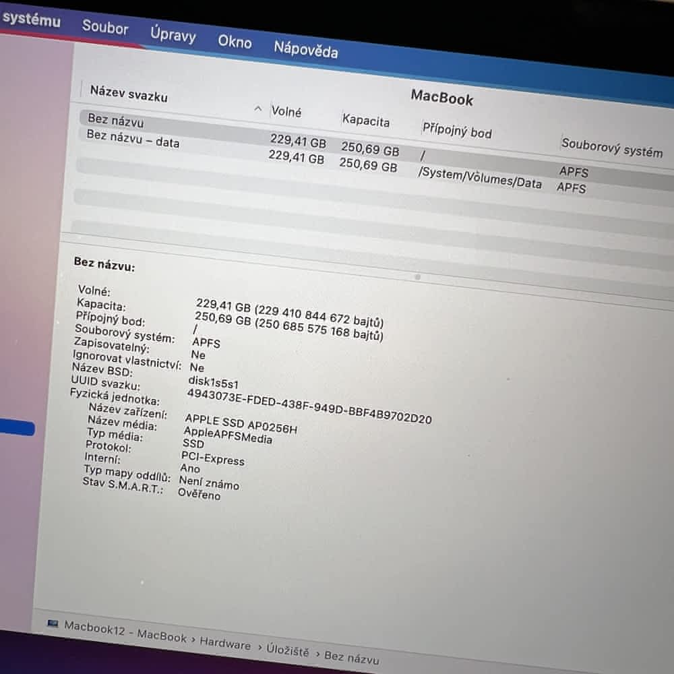Click device name APPLE SSD AP0256H
This screenshot has width=674, height=674.
click(x=241, y=423)
